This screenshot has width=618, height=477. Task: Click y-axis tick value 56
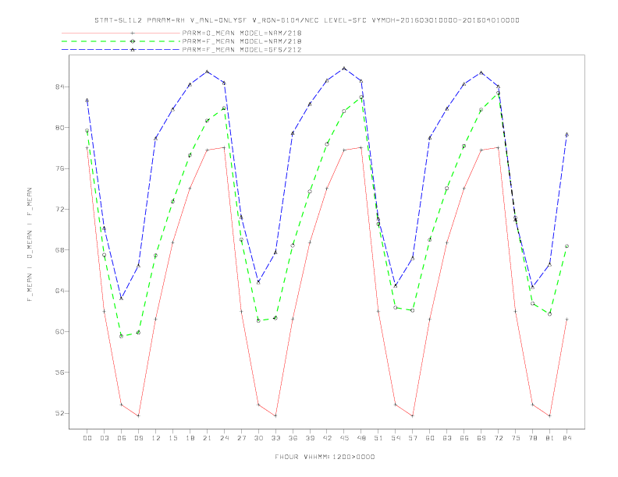[x=60, y=373]
